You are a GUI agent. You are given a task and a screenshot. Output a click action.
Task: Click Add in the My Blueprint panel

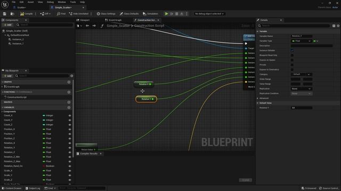pyautogui.click(x=7, y=76)
